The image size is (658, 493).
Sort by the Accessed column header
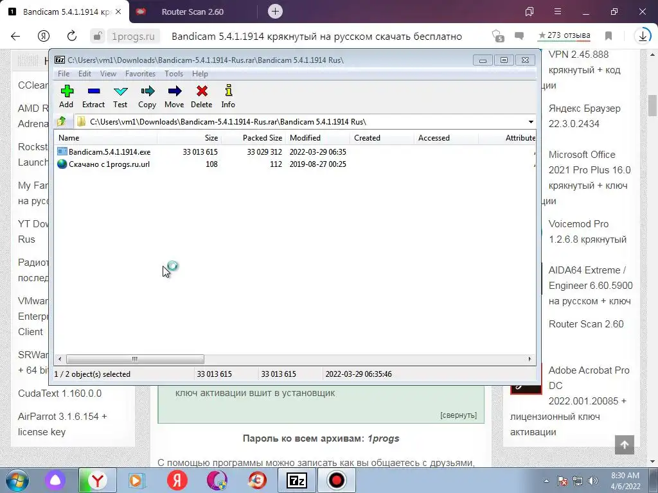click(446, 138)
